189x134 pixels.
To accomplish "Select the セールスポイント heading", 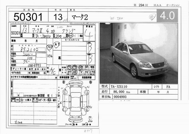I will 72,40.
